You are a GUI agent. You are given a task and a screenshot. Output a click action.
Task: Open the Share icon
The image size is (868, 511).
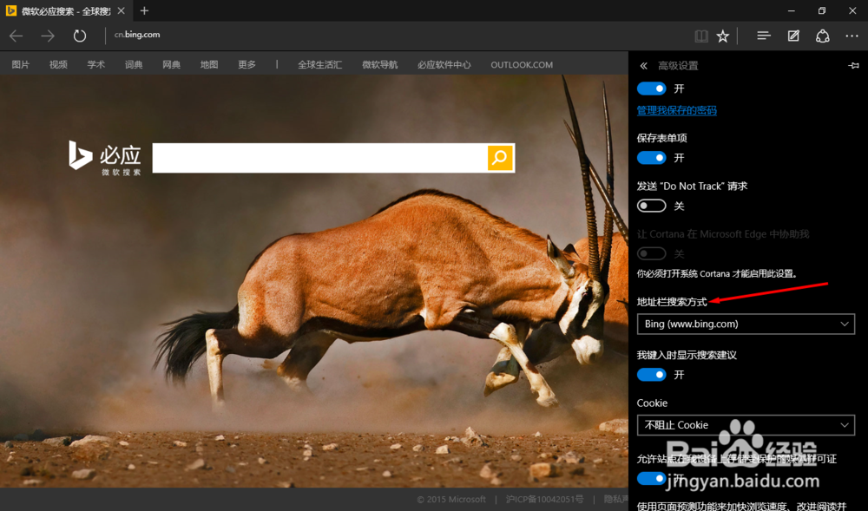pyautogui.click(x=823, y=36)
